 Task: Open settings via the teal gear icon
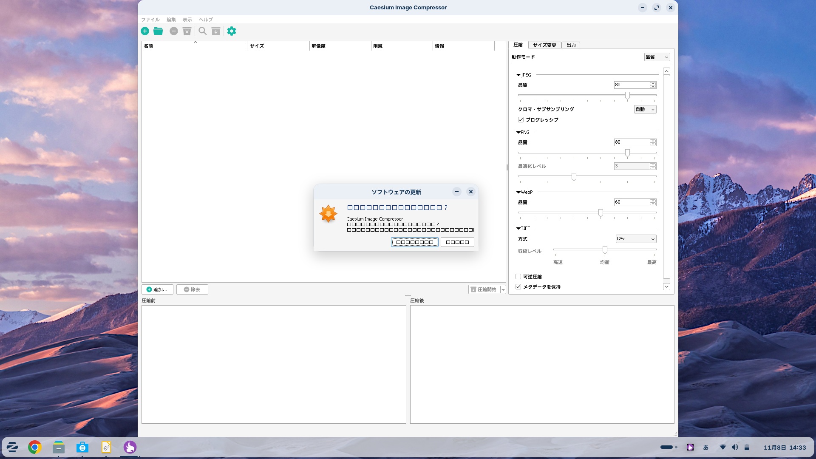coord(232,31)
